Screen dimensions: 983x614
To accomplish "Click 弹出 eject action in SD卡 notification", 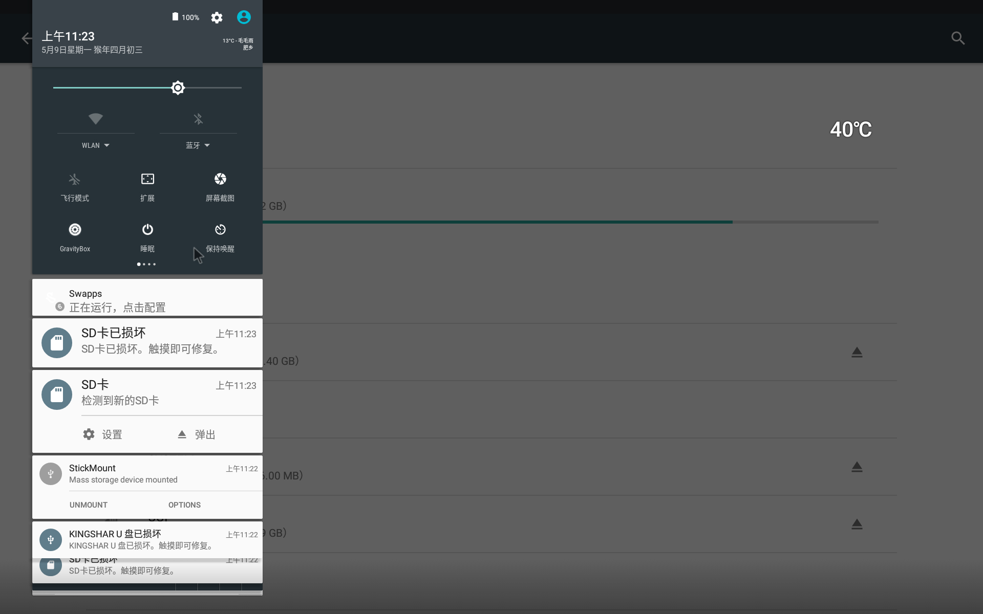I will point(197,434).
